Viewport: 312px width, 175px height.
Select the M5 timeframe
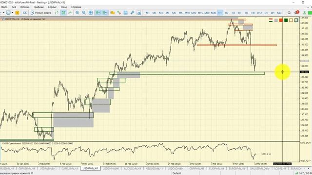pos(174,13)
